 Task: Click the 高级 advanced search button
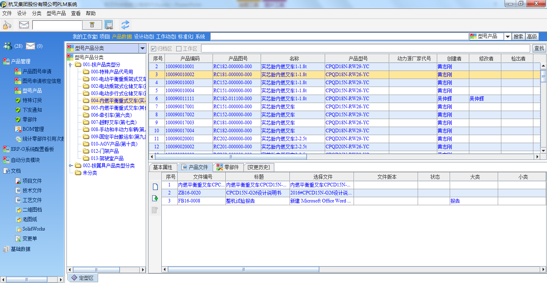coord(532,36)
